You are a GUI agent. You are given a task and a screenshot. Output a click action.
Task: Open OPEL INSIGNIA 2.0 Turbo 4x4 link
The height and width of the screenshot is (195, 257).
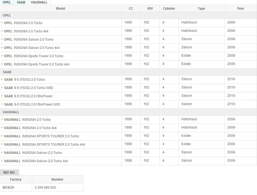click(x=26, y=31)
